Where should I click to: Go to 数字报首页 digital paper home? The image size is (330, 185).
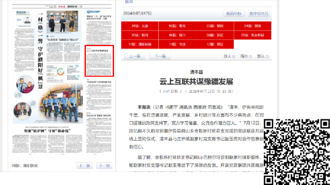click(x=259, y=14)
